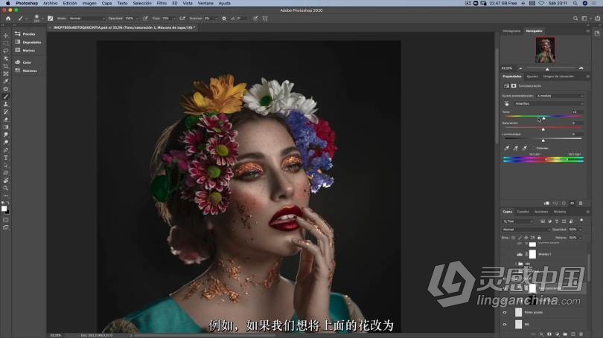Select the Eraser tool
Viewport: 603px width, 338px height.
(6, 120)
